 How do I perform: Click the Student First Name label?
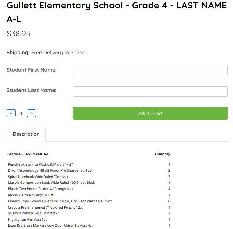[32, 70]
